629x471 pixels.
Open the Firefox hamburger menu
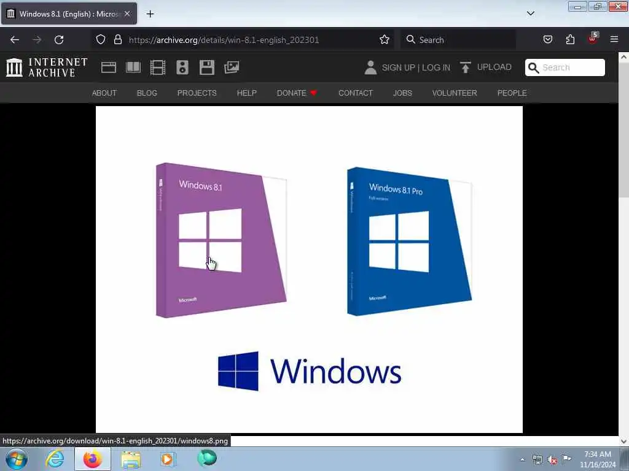614,39
